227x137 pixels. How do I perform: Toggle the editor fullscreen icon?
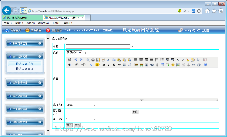[205, 60]
